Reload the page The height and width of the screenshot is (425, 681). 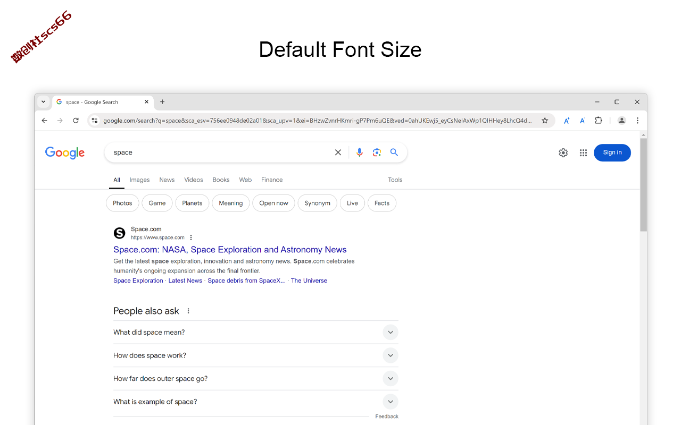click(x=76, y=121)
